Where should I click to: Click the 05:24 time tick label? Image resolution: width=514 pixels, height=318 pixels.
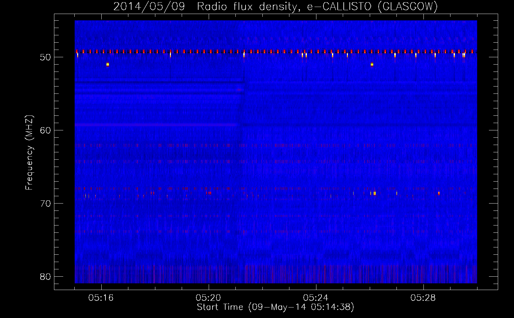pyautogui.click(x=316, y=298)
